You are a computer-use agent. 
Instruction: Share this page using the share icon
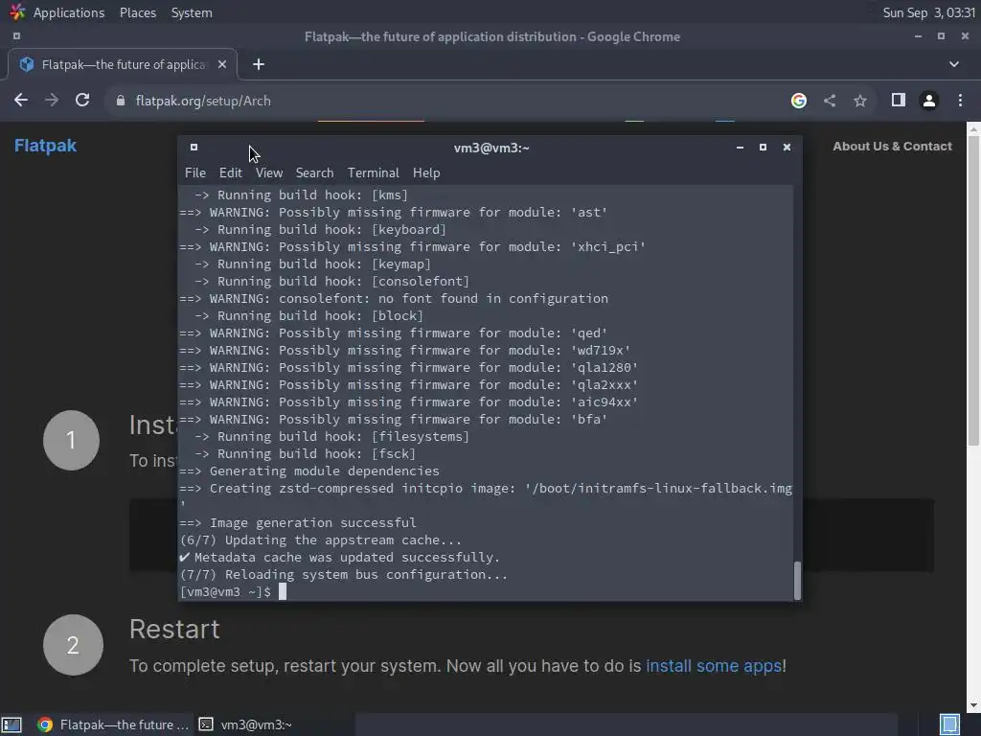point(829,100)
